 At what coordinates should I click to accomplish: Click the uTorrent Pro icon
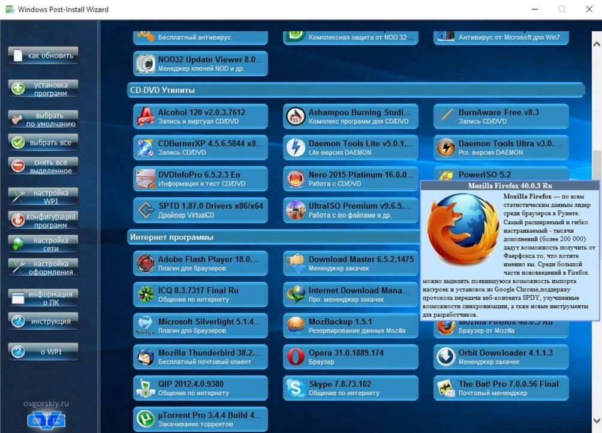coord(147,419)
